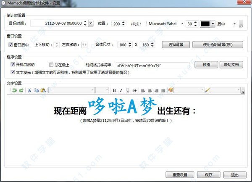Toggle 文字发光 checkbox

pyautogui.click(x=13, y=72)
